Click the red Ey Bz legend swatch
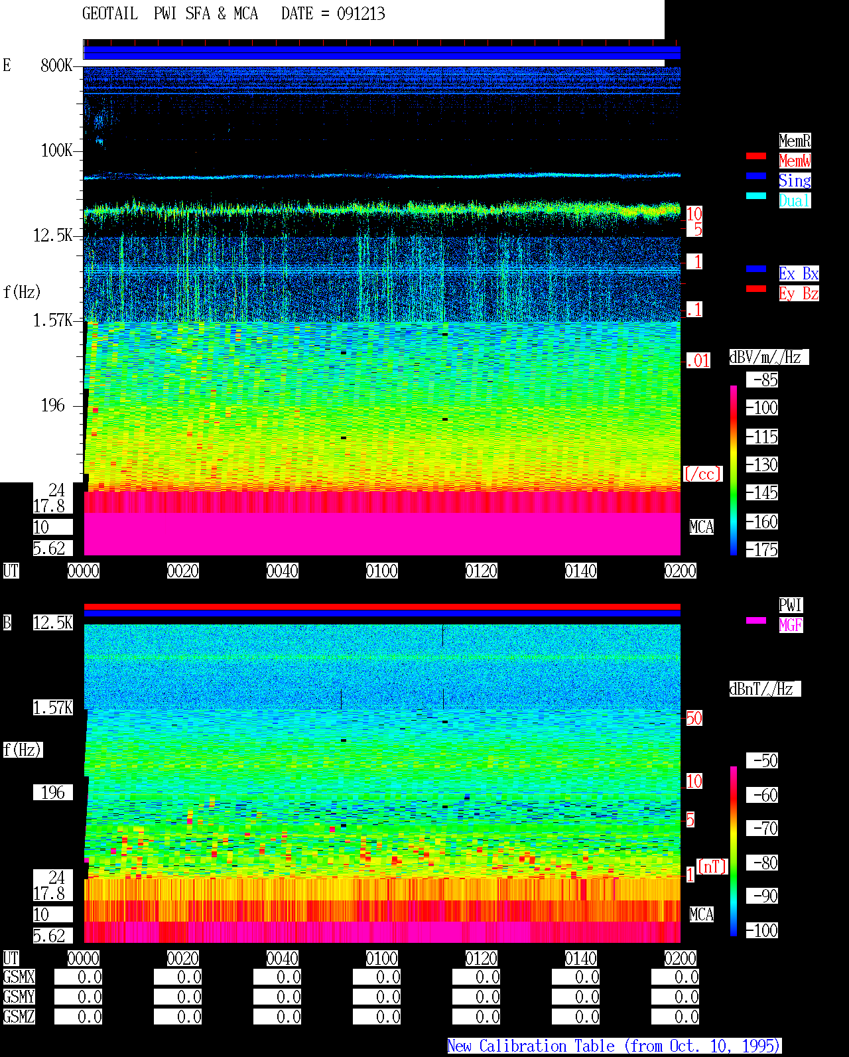The image size is (849, 1057). (x=756, y=289)
